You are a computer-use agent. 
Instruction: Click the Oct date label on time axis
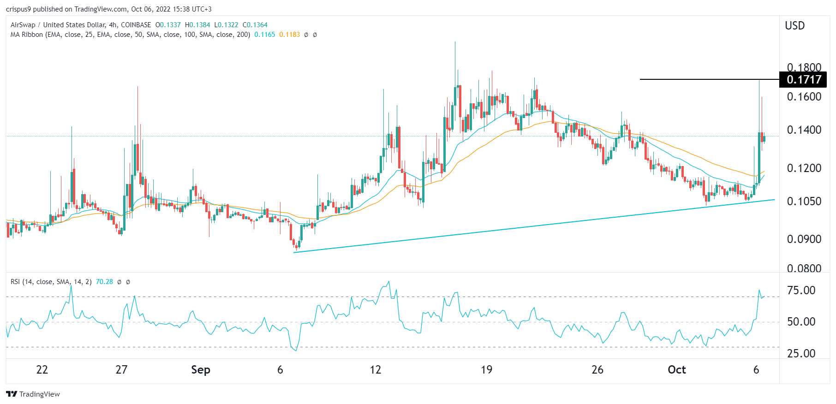click(x=677, y=370)
